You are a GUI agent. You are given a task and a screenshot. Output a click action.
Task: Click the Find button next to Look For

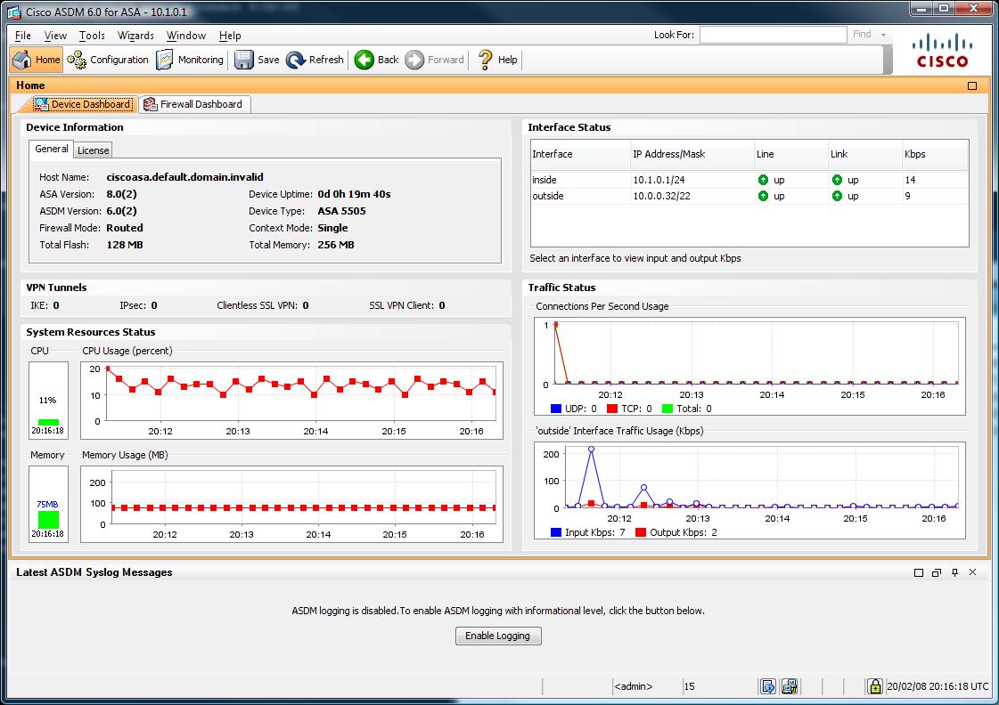click(x=862, y=35)
